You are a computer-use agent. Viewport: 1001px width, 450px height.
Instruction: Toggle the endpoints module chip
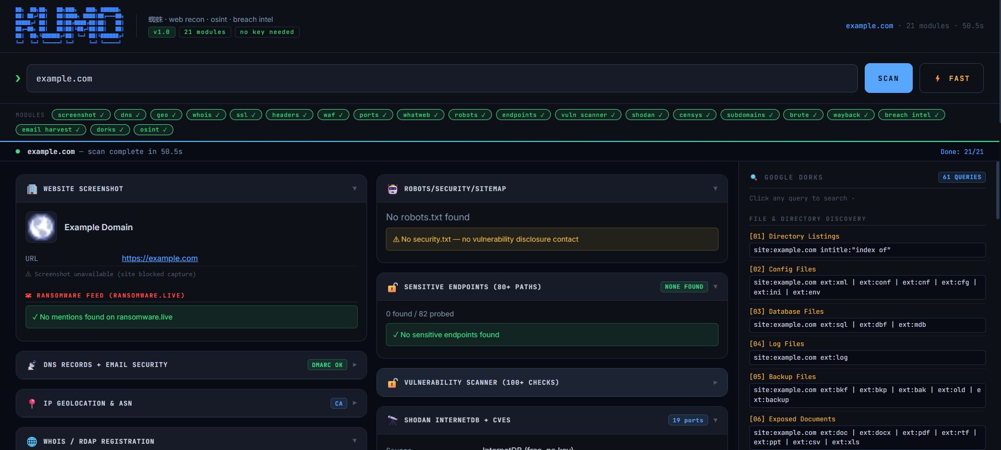click(523, 115)
